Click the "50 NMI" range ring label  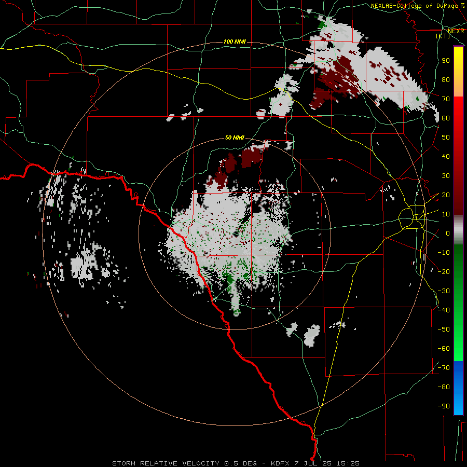[235, 138]
